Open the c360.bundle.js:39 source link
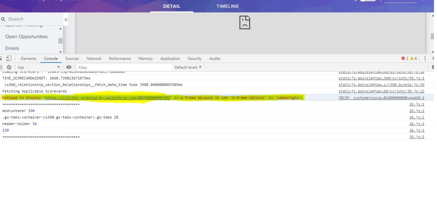The width and height of the screenshot is (437, 220). point(381,85)
